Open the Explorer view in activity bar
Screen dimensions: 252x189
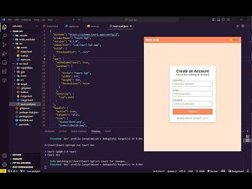coord(4,27)
